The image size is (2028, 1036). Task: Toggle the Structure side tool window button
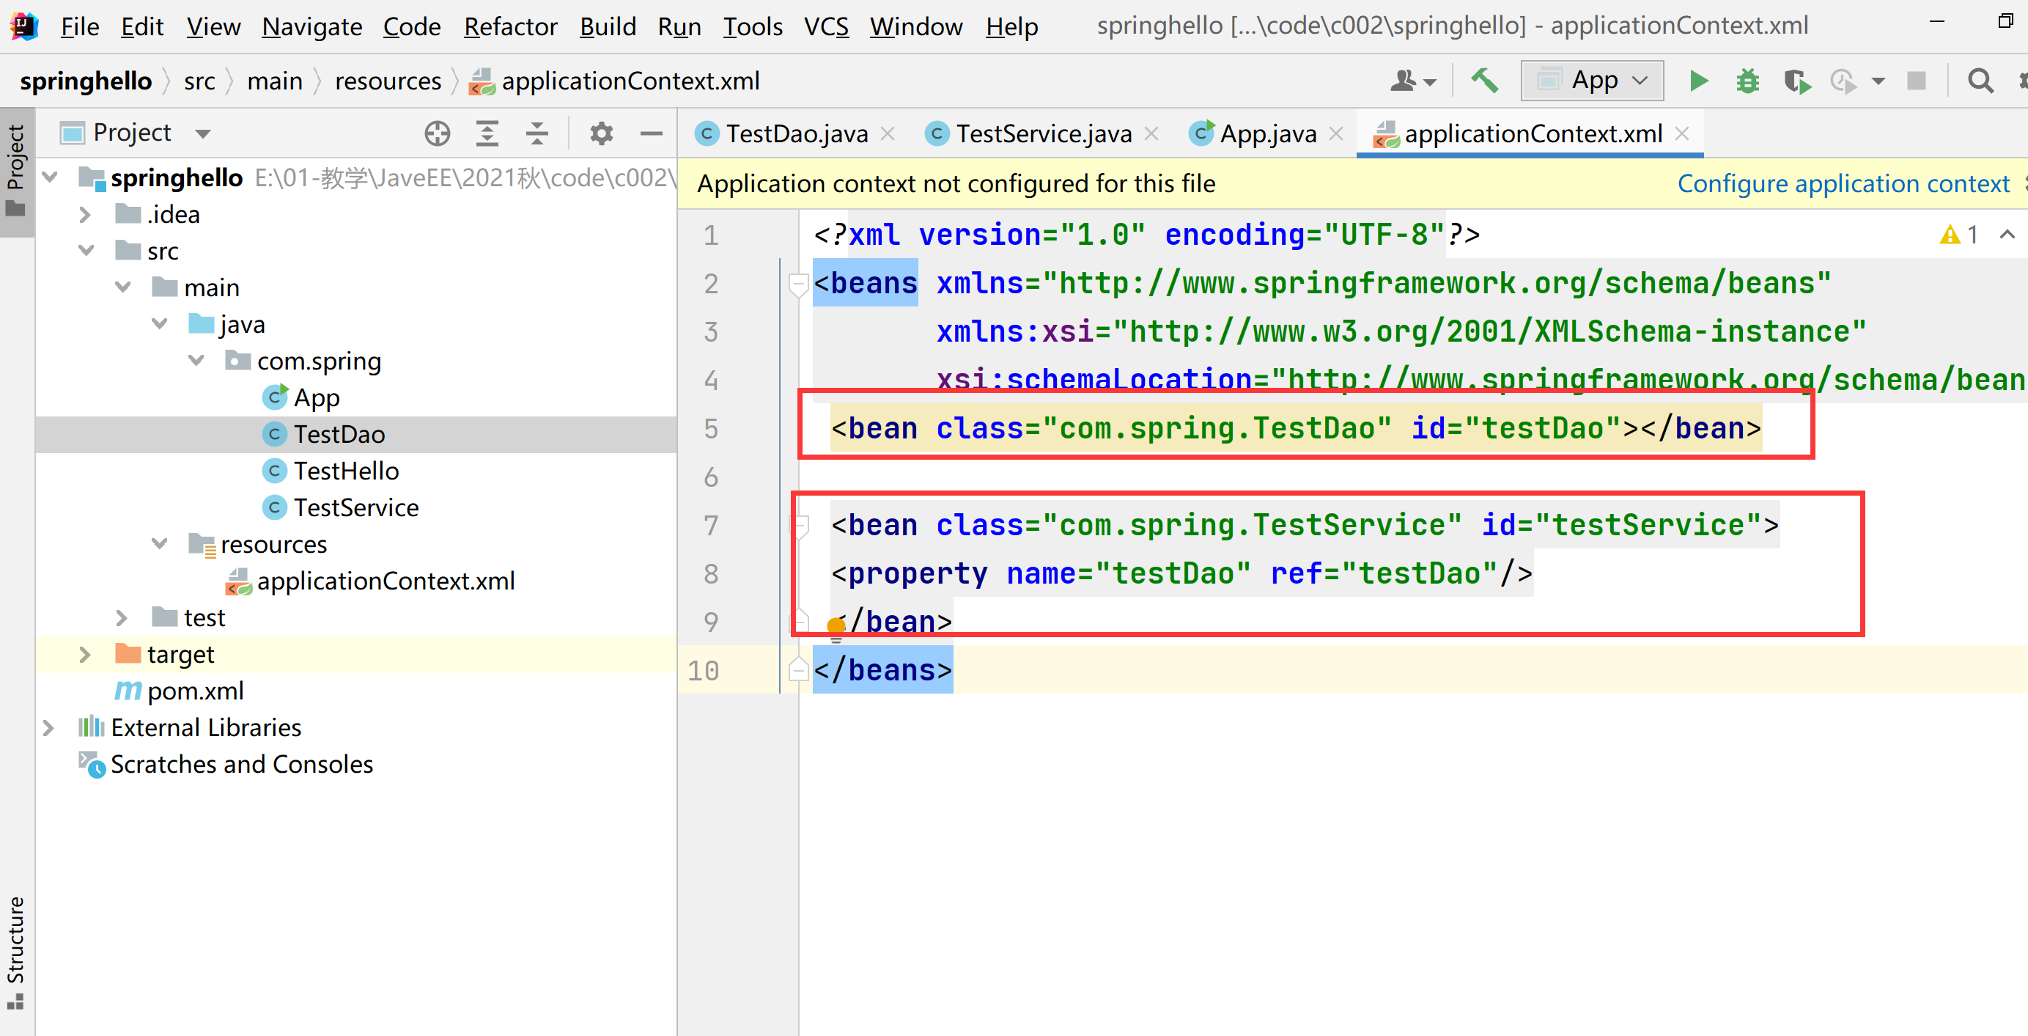coord(15,951)
